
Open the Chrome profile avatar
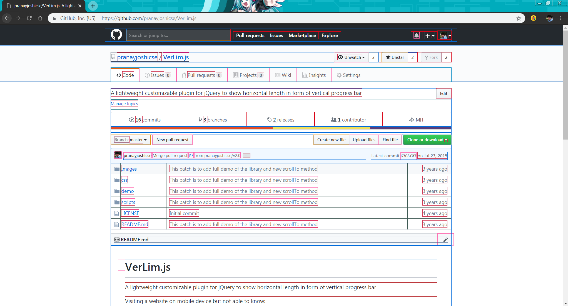(x=549, y=18)
